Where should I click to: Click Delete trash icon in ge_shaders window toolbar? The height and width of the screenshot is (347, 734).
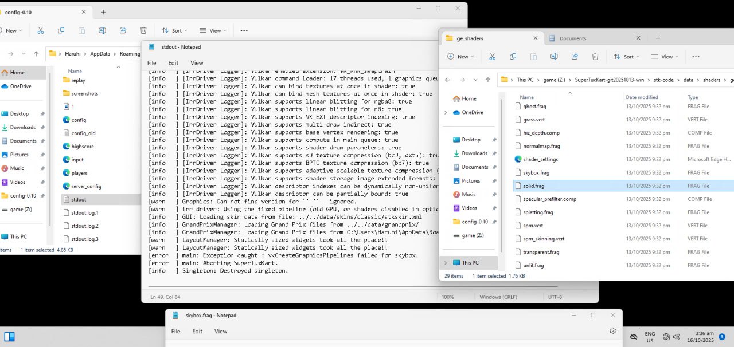click(x=595, y=57)
